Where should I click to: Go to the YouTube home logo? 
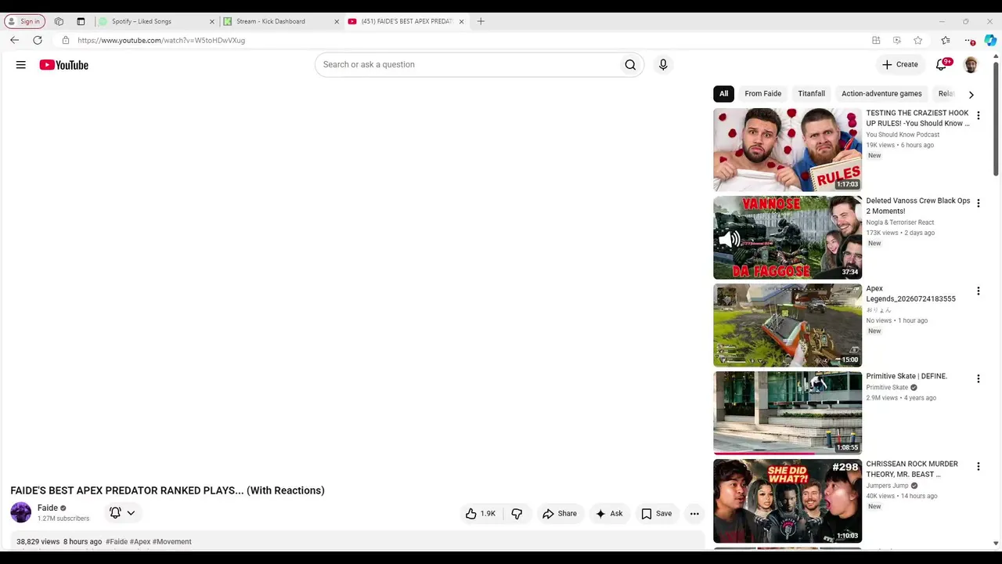coord(64,65)
